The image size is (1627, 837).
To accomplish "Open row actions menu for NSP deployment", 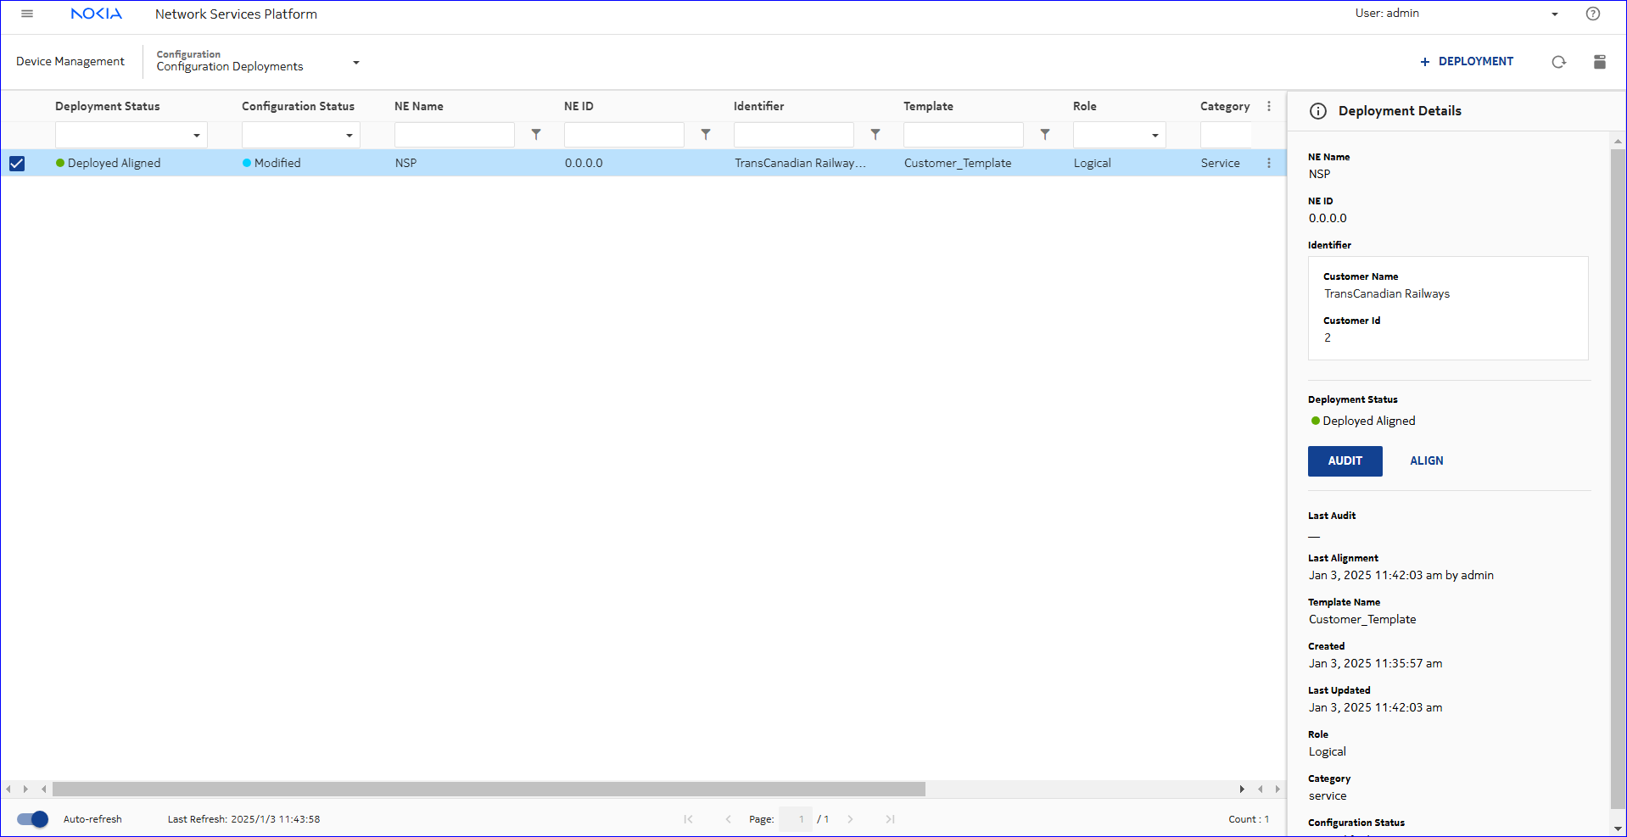I will pos(1269,163).
